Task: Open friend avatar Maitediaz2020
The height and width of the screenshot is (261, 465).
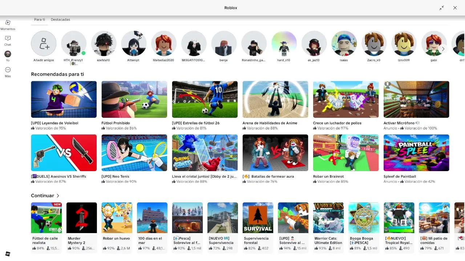Action: 164,43
